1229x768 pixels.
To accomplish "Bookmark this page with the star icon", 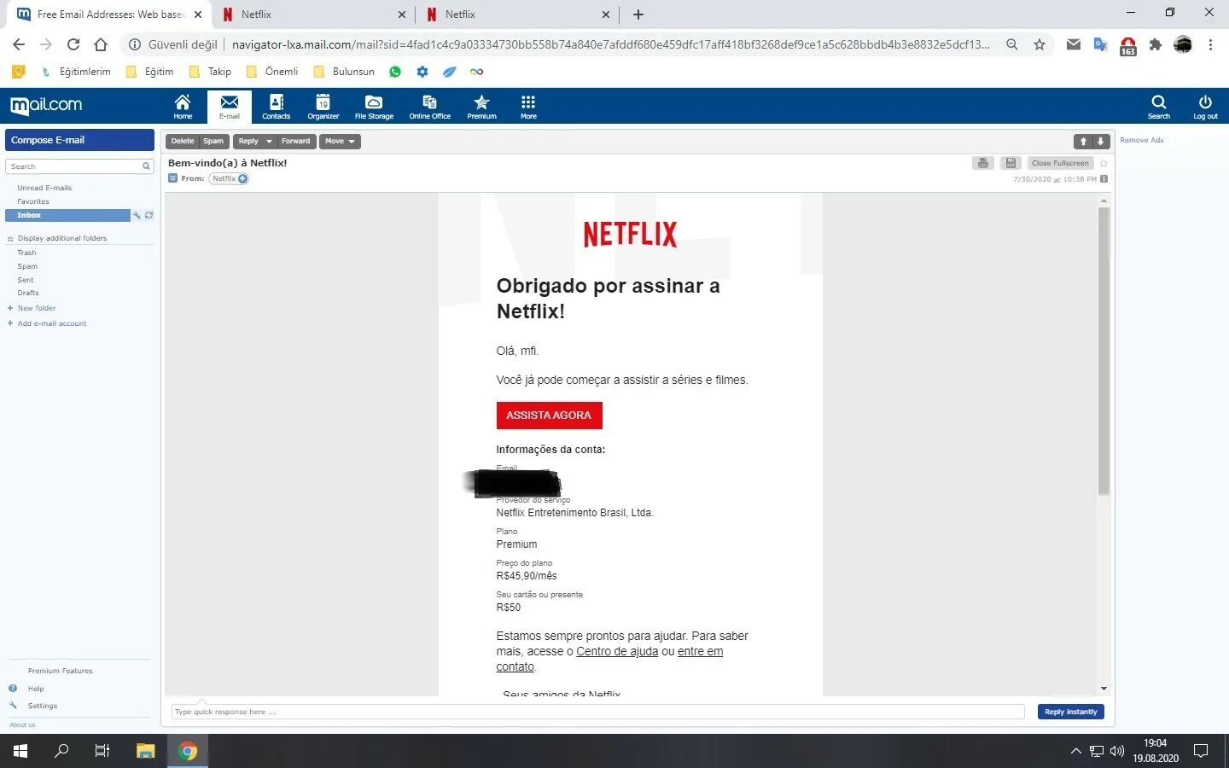I will [1039, 44].
